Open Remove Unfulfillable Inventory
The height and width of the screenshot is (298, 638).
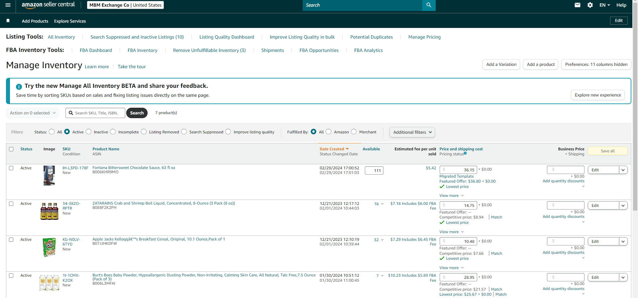209,50
